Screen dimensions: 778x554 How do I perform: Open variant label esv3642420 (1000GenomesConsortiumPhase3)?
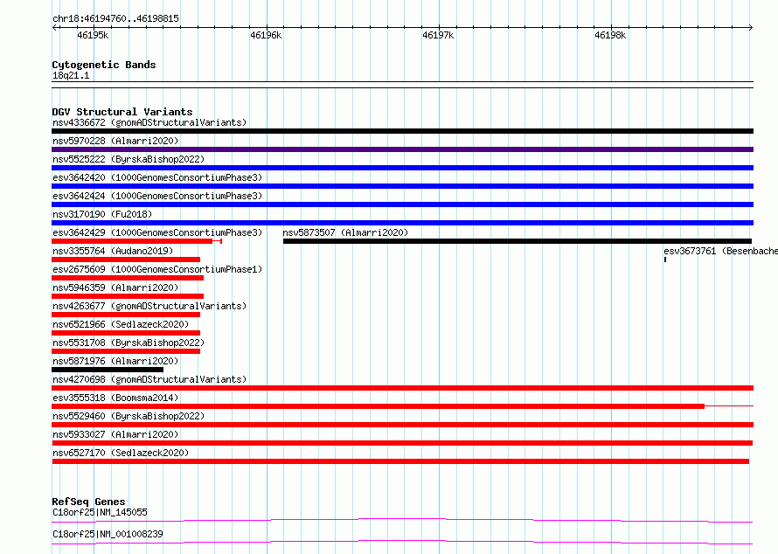[157, 177]
